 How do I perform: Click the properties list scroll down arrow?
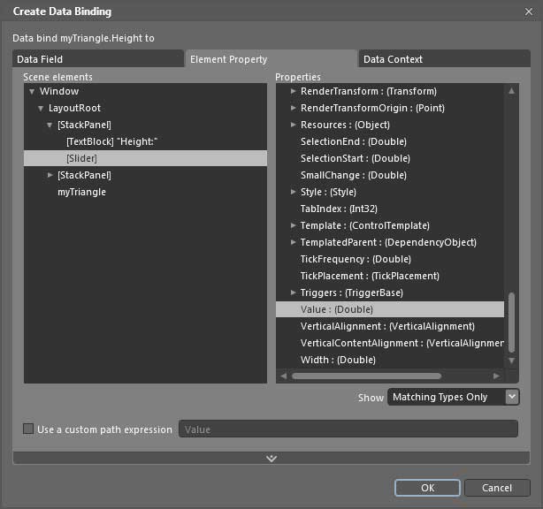511,361
